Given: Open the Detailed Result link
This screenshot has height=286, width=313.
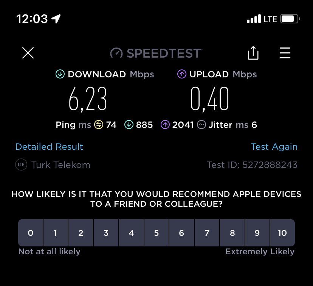Looking at the screenshot, I should click(49, 147).
